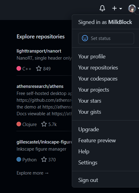Click the smiley face status icon
Screen dimensions: 139x193
[85, 38]
